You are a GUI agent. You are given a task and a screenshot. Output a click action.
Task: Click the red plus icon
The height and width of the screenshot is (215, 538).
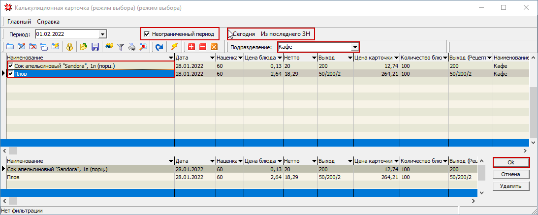tap(191, 47)
